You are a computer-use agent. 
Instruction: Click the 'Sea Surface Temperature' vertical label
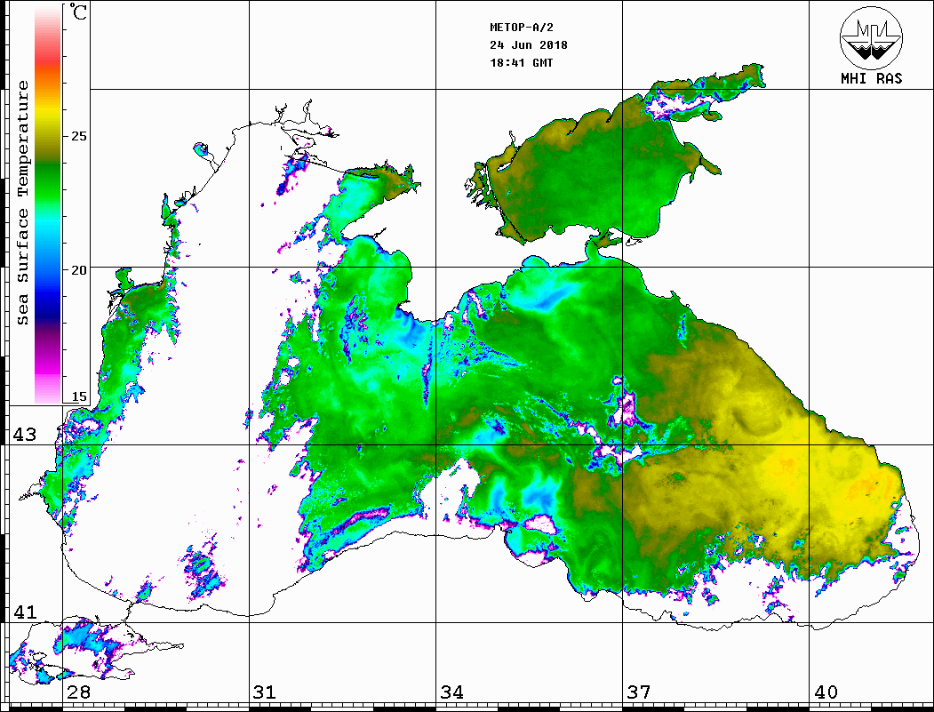point(22,203)
